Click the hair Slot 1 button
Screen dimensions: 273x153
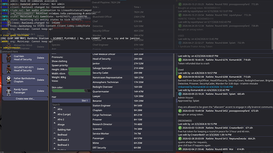pyautogui.click(x=71, y=101)
